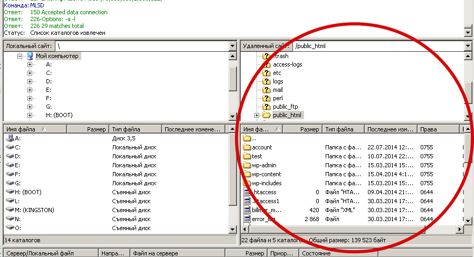Expand the A: drive tree node
The image size is (474, 257).
[x=30, y=64]
